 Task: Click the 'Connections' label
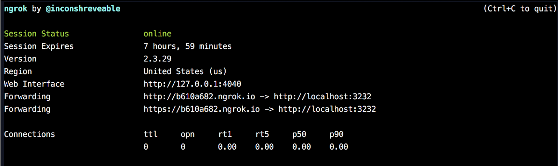tap(30, 134)
